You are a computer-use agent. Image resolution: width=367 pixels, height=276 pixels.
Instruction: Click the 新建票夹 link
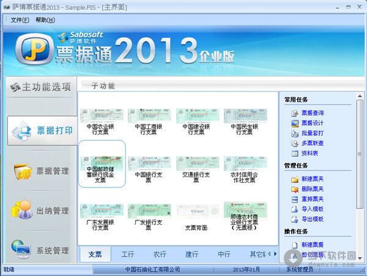[313, 179]
